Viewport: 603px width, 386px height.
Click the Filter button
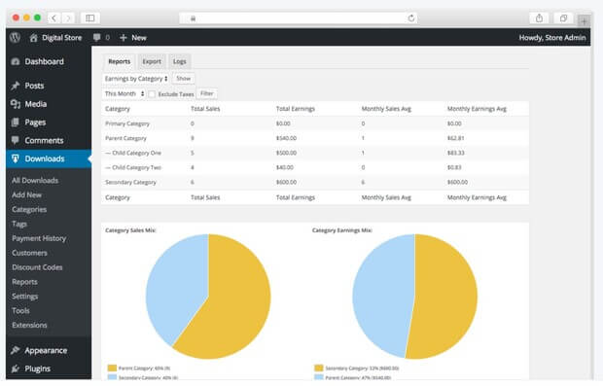pos(207,93)
